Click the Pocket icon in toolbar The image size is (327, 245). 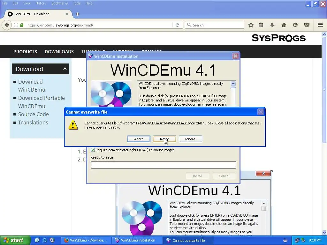307,25
